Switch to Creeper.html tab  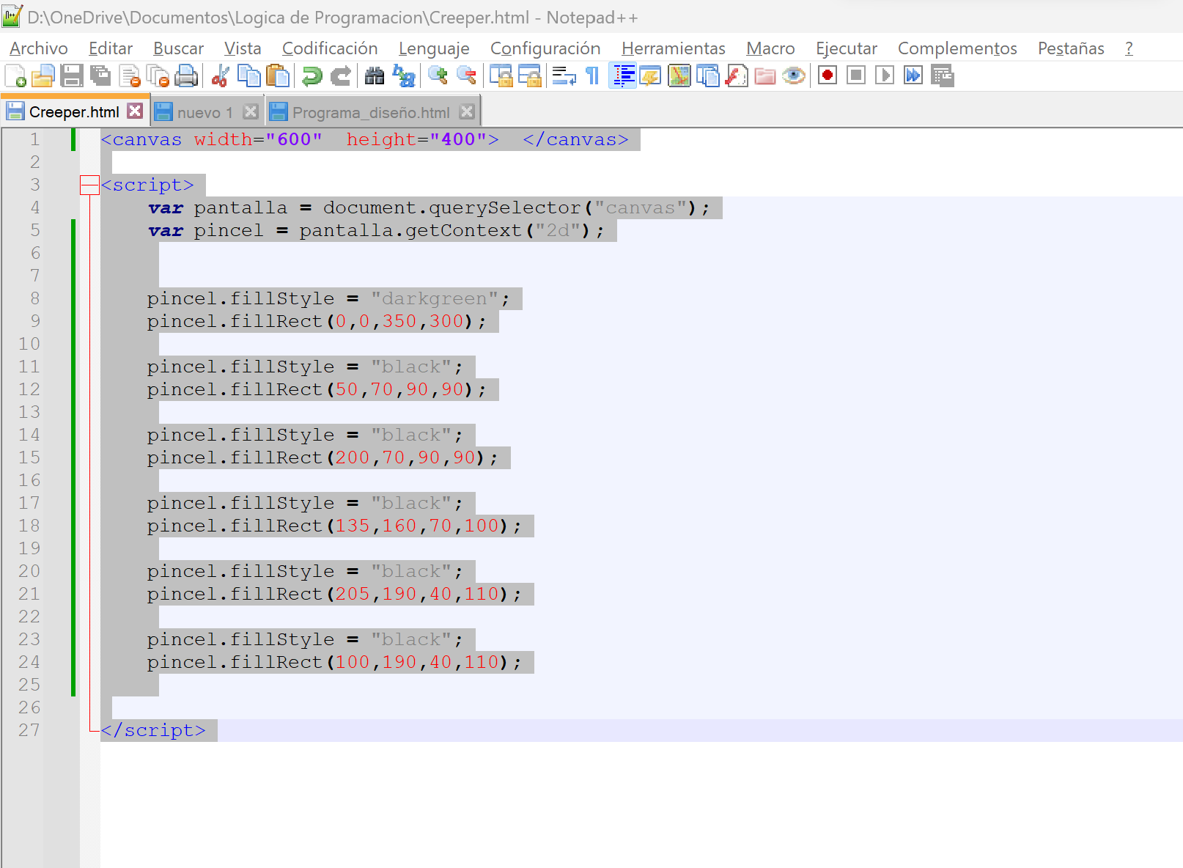tap(74, 111)
